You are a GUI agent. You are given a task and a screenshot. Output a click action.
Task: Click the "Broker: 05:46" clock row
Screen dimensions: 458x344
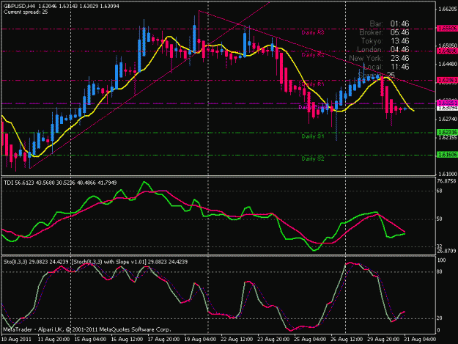384,32
